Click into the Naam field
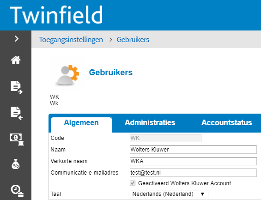 click(x=193, y=150)
